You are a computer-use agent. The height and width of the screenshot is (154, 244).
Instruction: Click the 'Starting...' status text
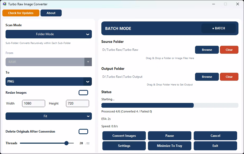coord(108,99)
